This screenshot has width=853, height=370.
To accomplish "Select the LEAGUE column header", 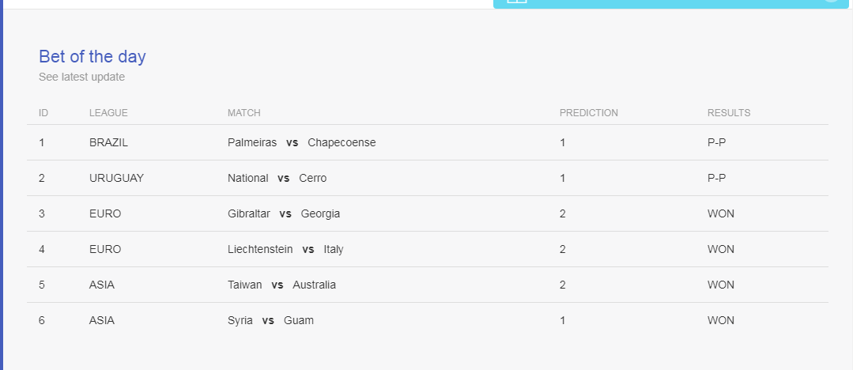I will [108, 112].
